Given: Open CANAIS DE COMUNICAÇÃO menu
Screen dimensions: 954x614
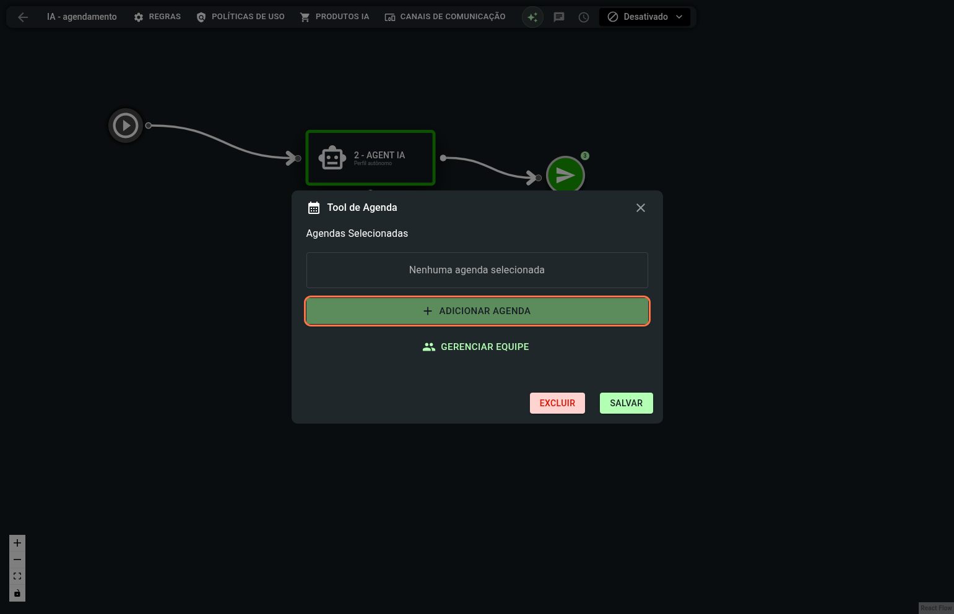Looking at the screenshot, I should coord(445,17).
